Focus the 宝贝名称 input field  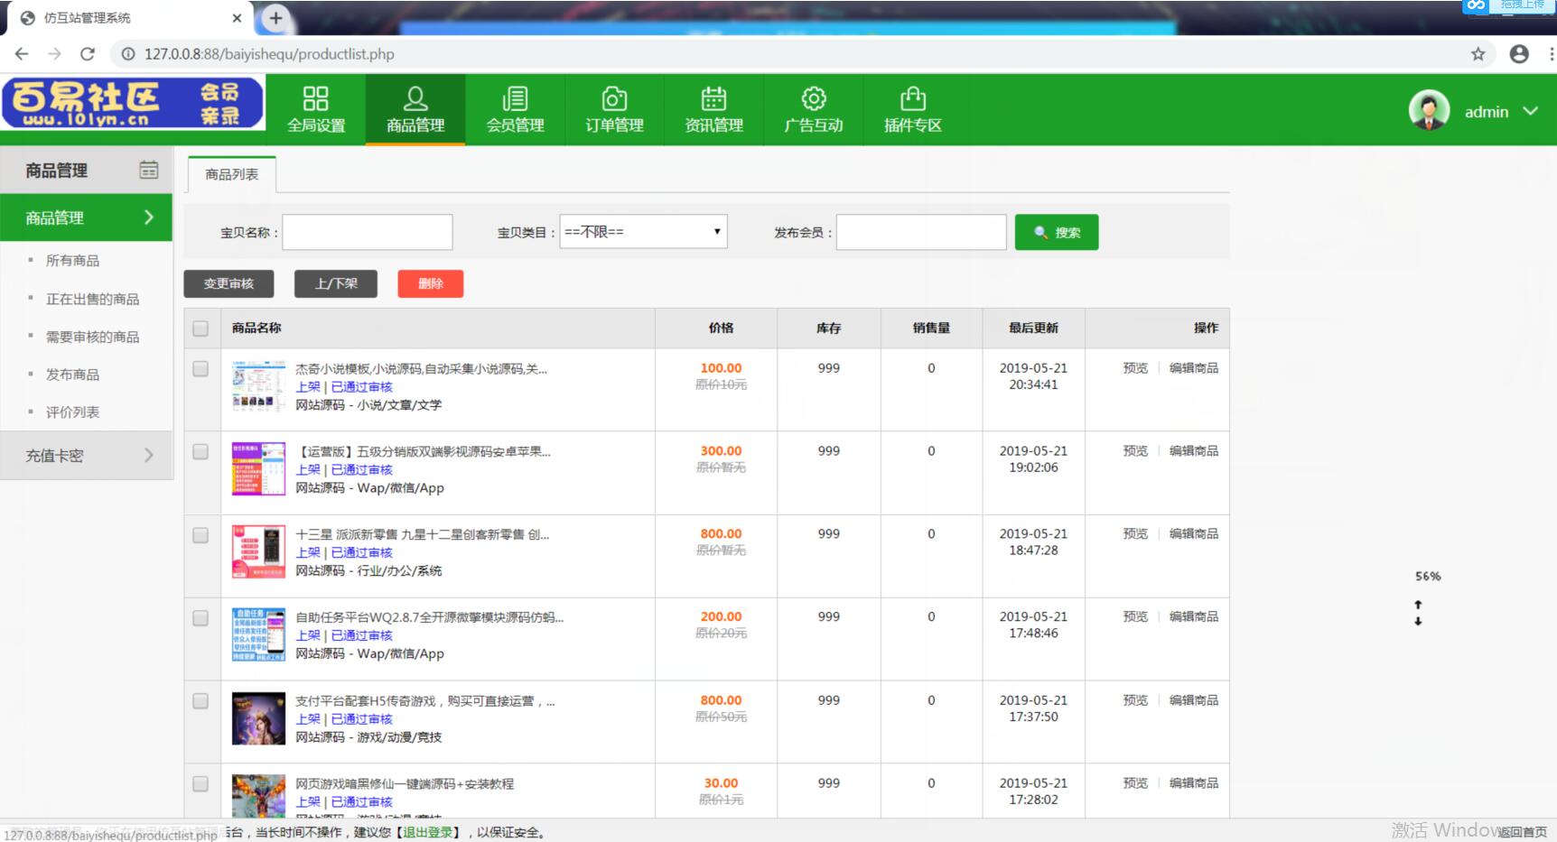point(368,232)
